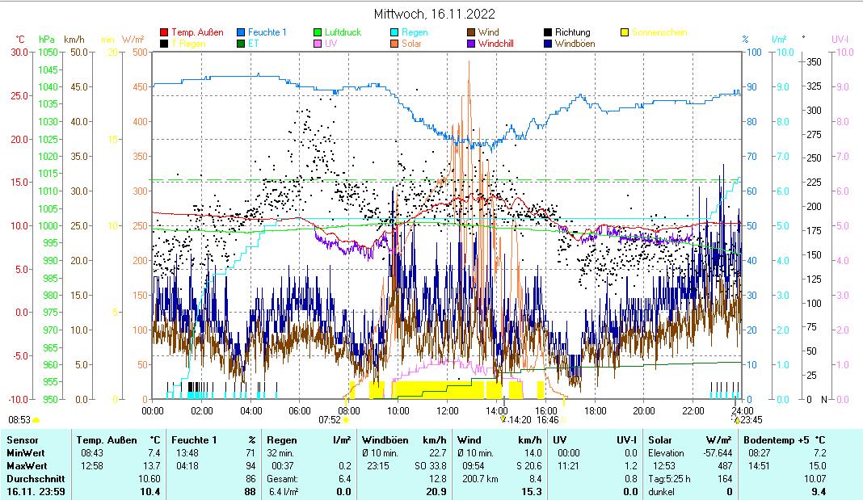Click the blue Feuchte 1 legend icon
The width and height of the screenshot is (863, 500).
(x=241, y=33)
